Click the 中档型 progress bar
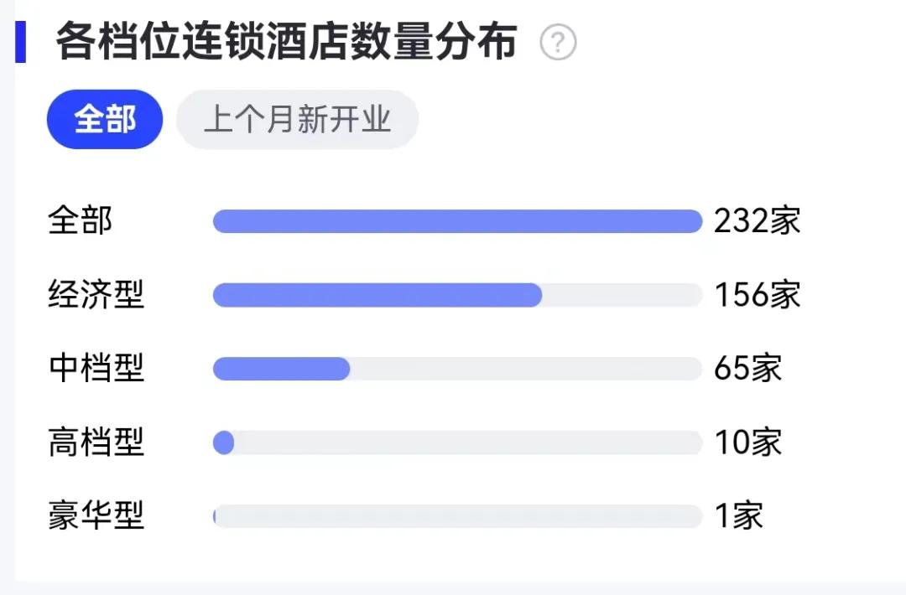The width and height of the screenshot is (906, 595). click(458, 369)
